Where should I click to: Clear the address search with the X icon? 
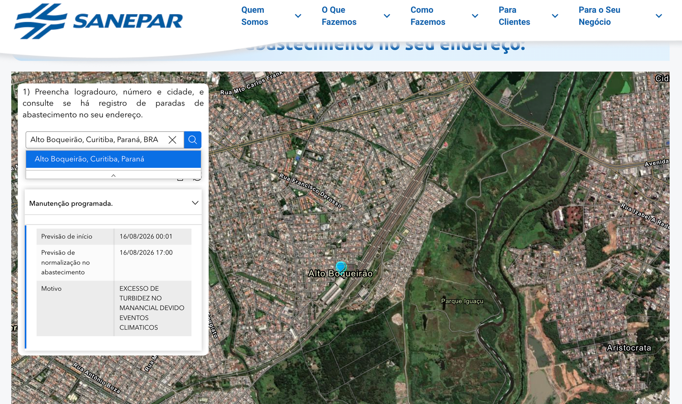pyautogui.click(x=173, y=140)
